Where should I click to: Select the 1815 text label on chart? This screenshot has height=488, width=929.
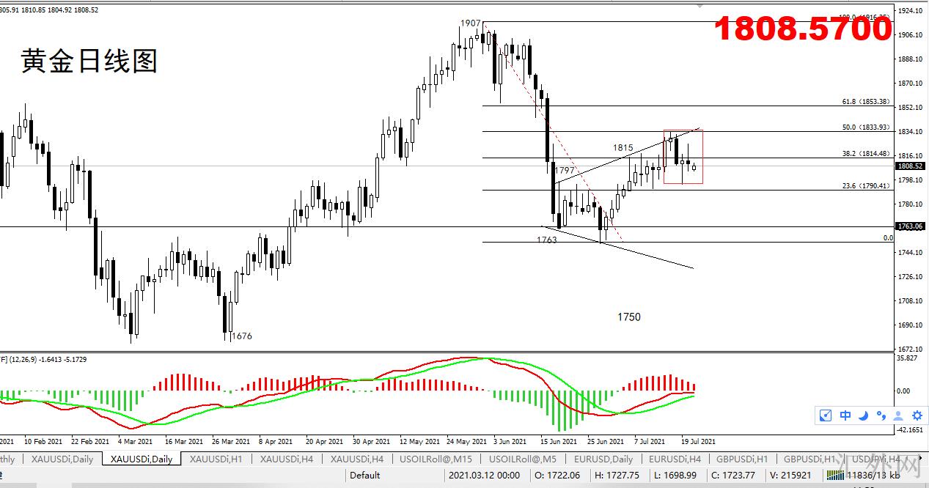point(623,148)
